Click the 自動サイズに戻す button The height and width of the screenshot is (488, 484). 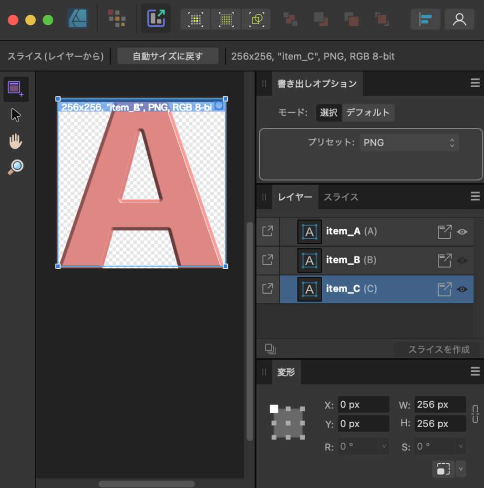[x=168, y=56]
